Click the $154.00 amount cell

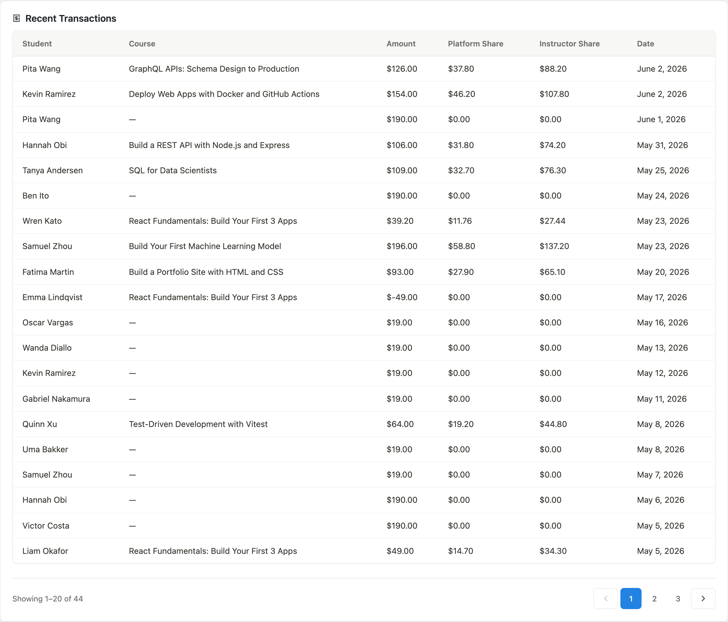point(402,94)
